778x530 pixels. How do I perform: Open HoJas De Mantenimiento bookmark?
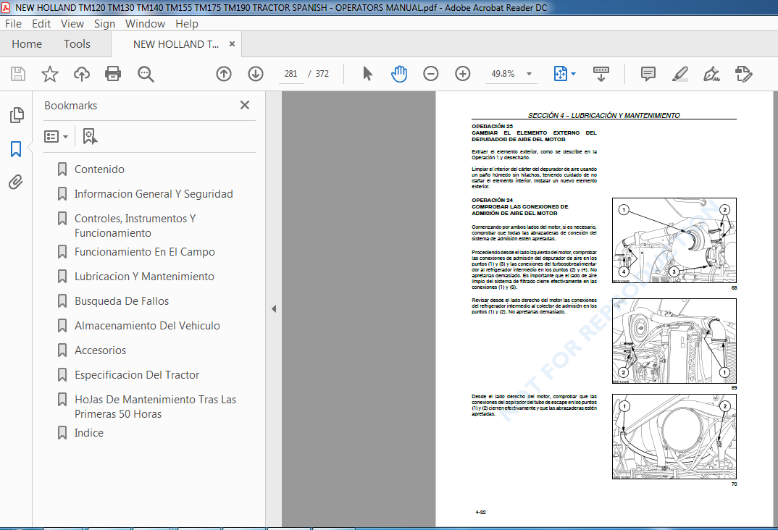(x=155, y=406)
